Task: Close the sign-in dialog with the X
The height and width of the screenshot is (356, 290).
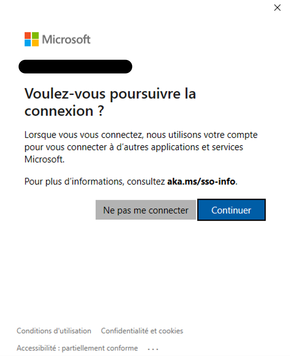Action: pyautogui.click(x=277, y=8)
